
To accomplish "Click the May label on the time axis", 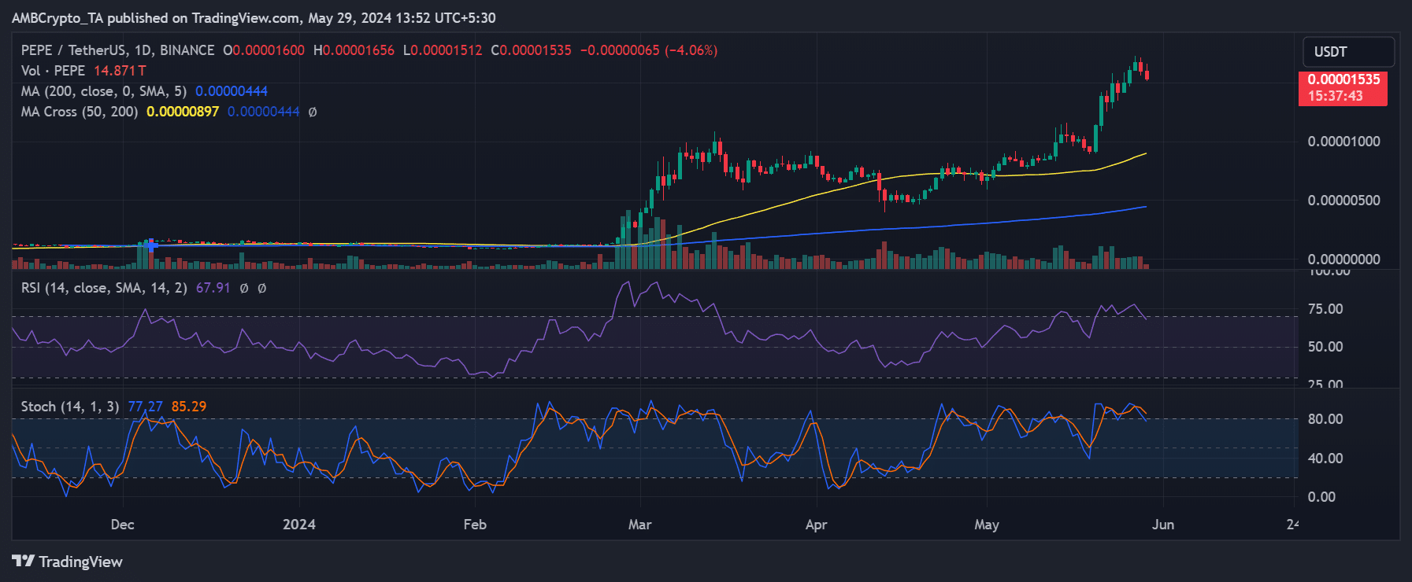I will pyautogui.click(x=987, y=525).
